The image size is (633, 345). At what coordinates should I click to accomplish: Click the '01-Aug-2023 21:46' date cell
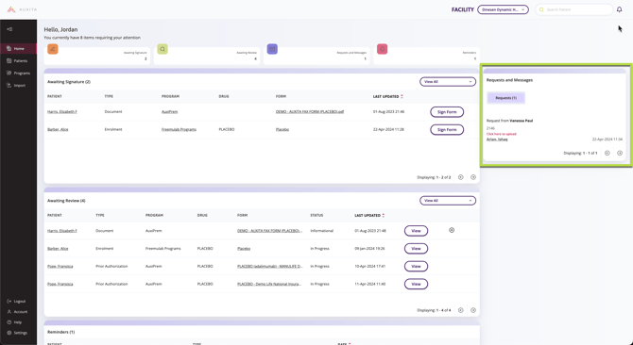click(388, 112)
